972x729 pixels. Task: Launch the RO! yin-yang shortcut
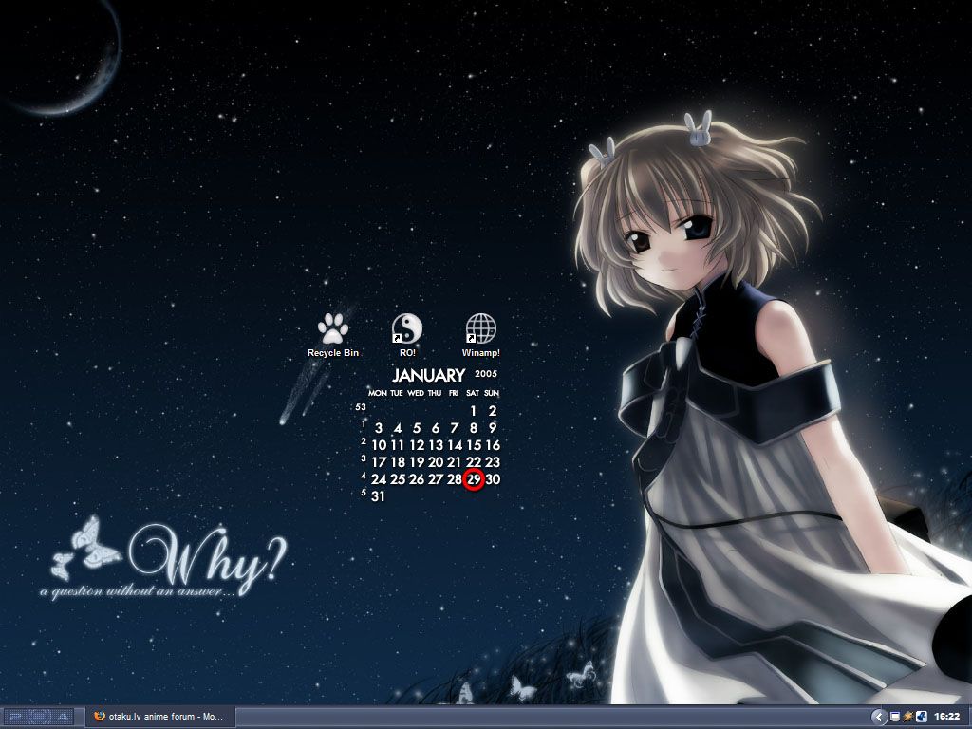406,328
